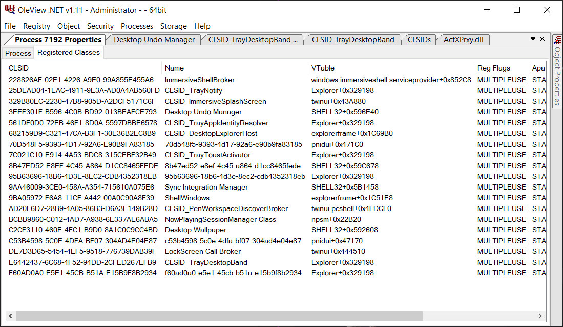Maximize the OleView .NET window
This screenshot has height=327, width=563.
[517, 10]
